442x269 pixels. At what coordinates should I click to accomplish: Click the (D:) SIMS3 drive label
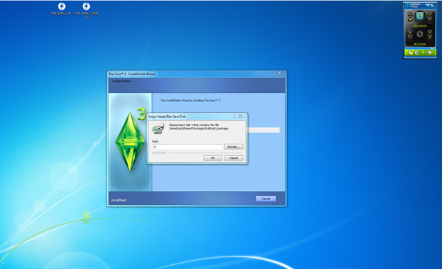tap(420, 26)
